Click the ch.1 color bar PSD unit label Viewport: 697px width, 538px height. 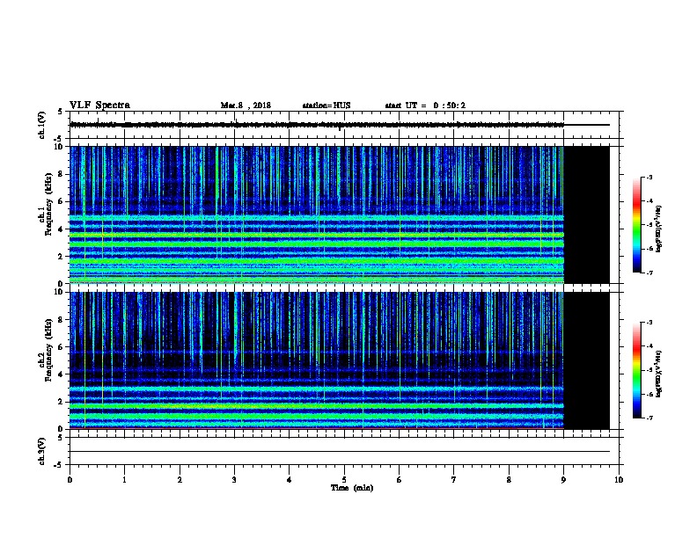click(658, 229)
